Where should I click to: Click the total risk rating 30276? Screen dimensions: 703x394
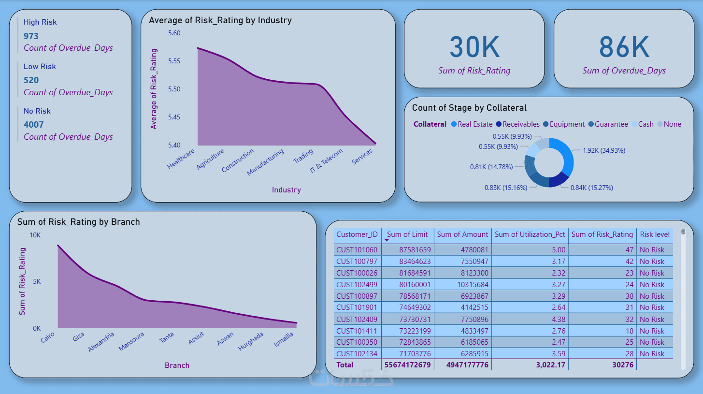(x=622, y=365)
